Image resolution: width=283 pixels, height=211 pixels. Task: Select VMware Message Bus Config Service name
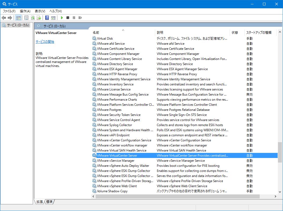click(x=123, y=94)
